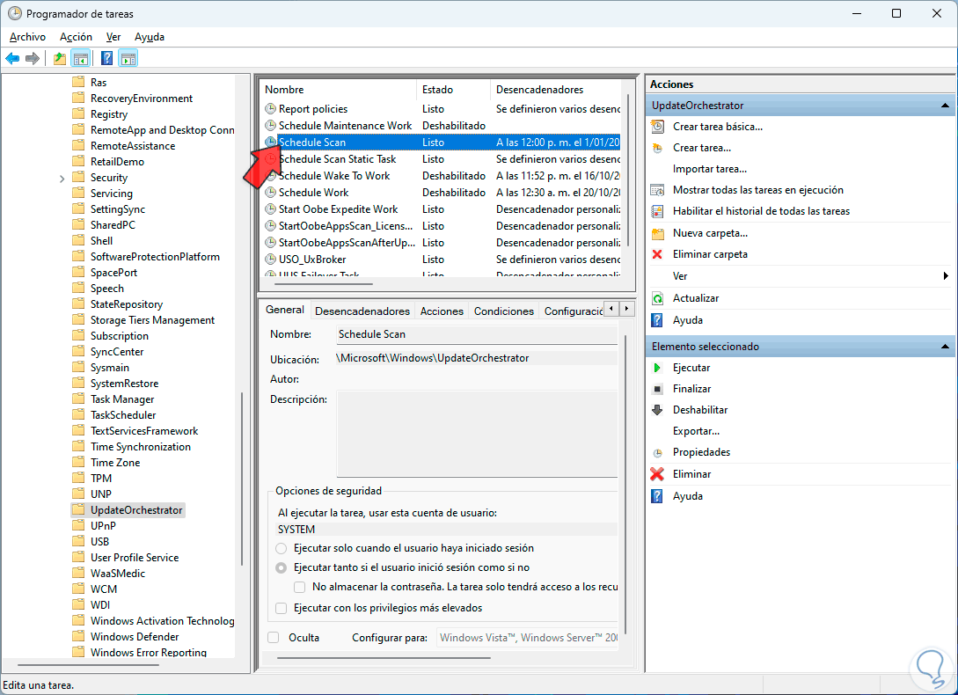
Task: Collapse the Elemento seleccionado section
Action: click(945, 347)
